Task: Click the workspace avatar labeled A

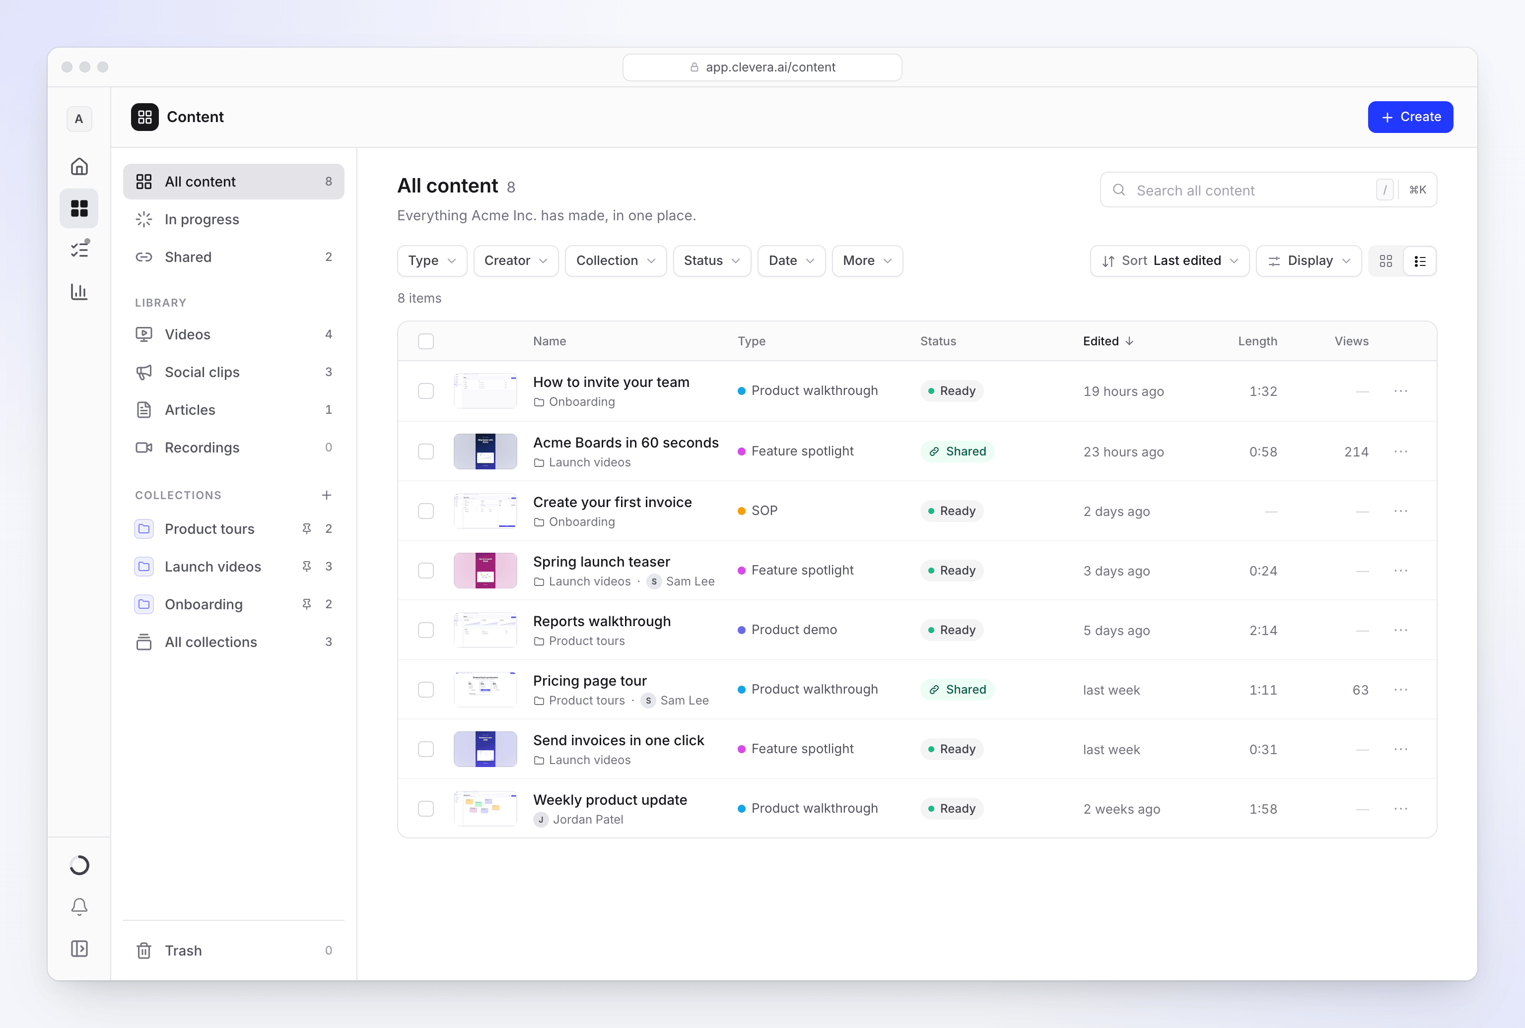Action: (x=79, y=119)
